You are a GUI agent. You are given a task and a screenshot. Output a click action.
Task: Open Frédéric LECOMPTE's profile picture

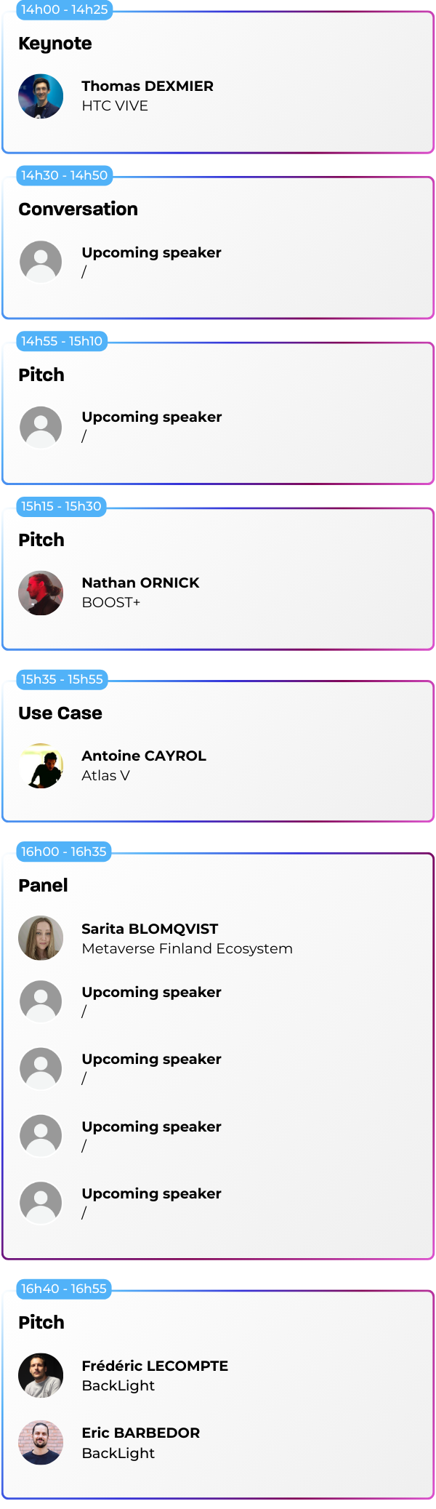pos(41,1375)
